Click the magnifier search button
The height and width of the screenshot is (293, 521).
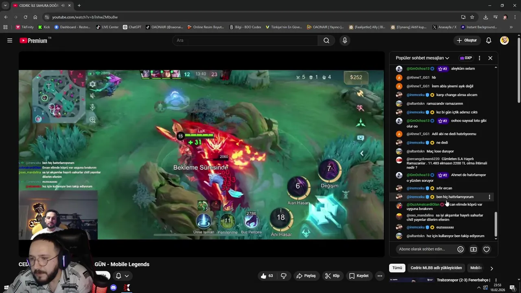coord(326,40)
